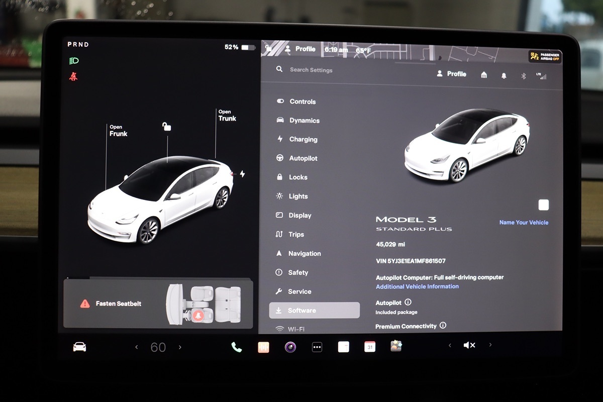
Task: Tap the 45,029 mi odometer reading
Action: tap(390, 244)
